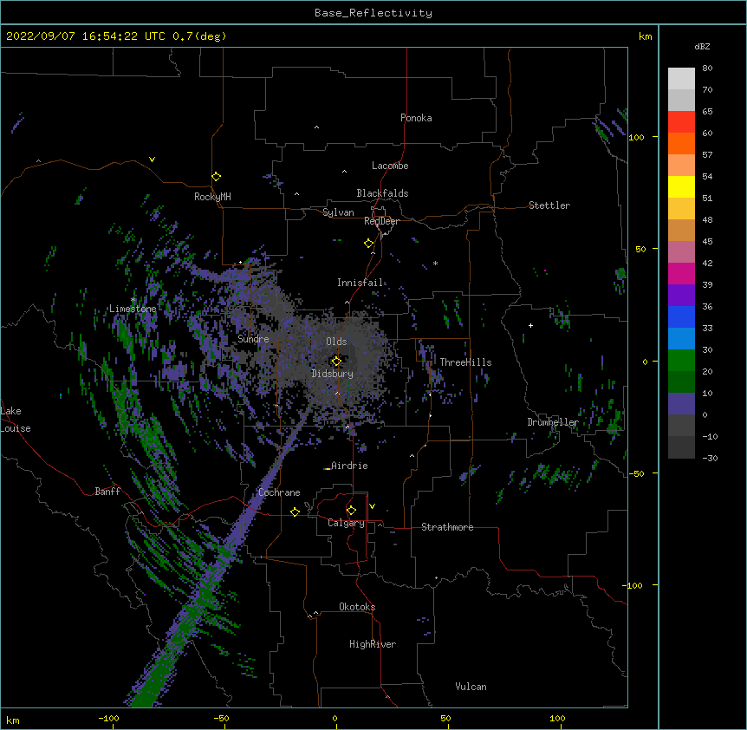Click the Lake Louise map label

[15, 420]
